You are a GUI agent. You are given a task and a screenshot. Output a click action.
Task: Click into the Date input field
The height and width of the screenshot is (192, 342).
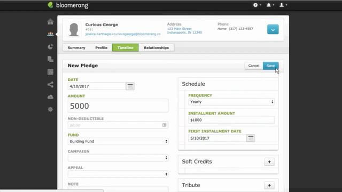97,86
